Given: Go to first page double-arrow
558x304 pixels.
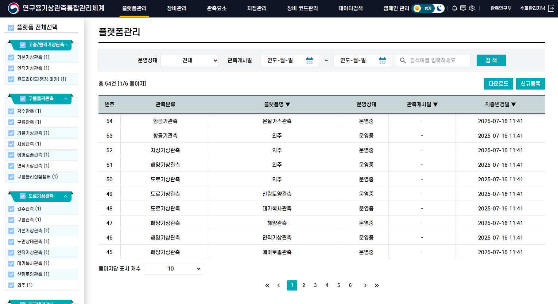Looking at the screenshot, I should point(267,285).
